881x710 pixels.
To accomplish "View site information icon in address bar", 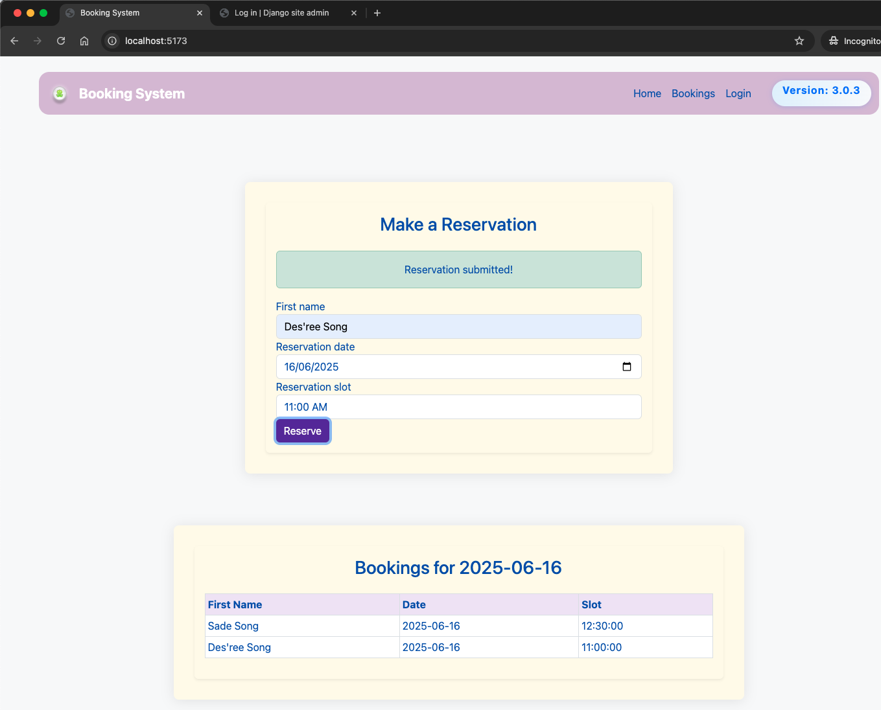I will click(x=112, y=41).
